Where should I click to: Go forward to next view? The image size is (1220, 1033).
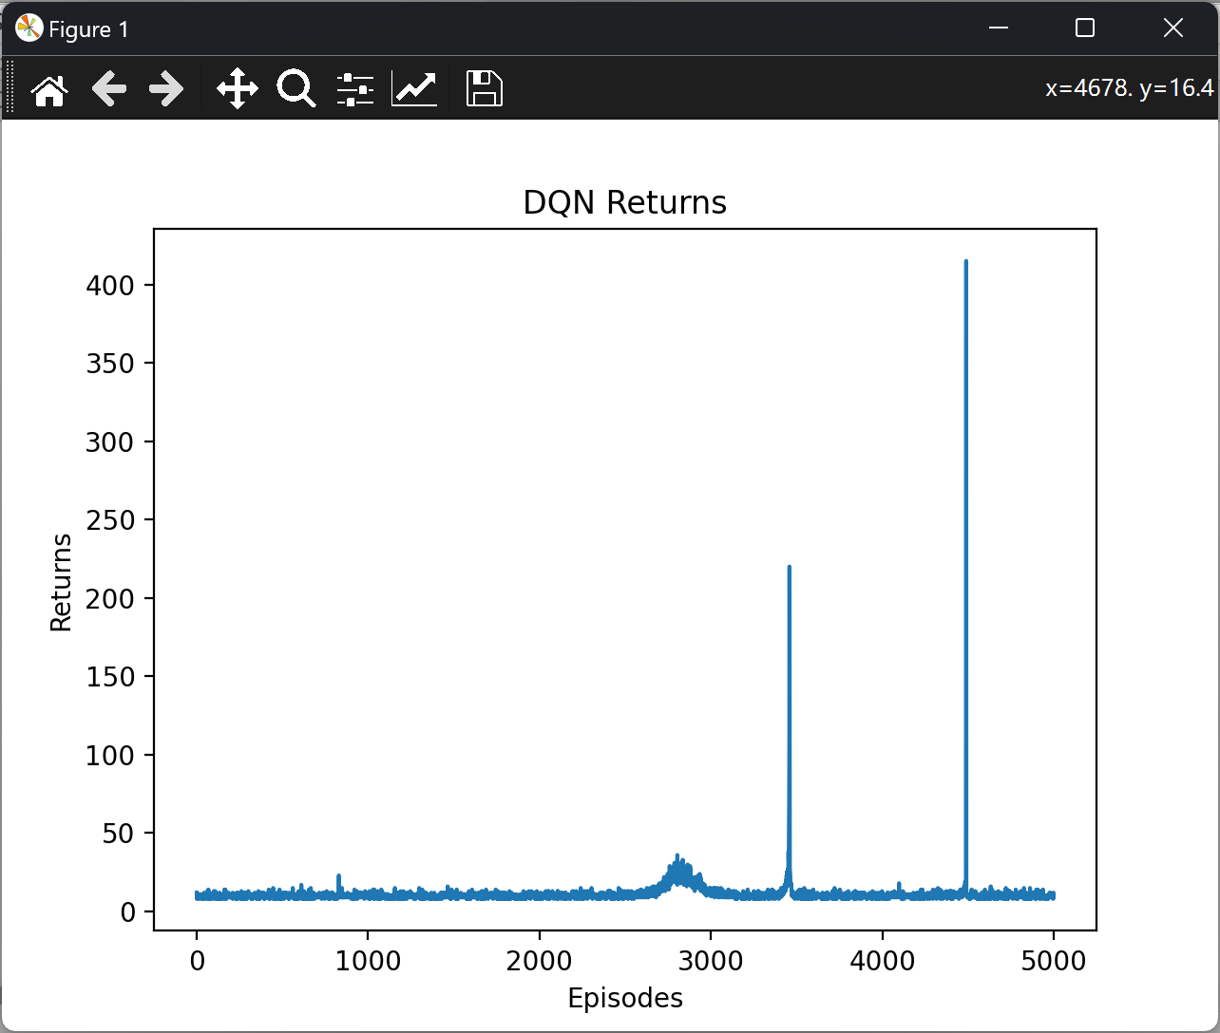[x=165, y=87]
